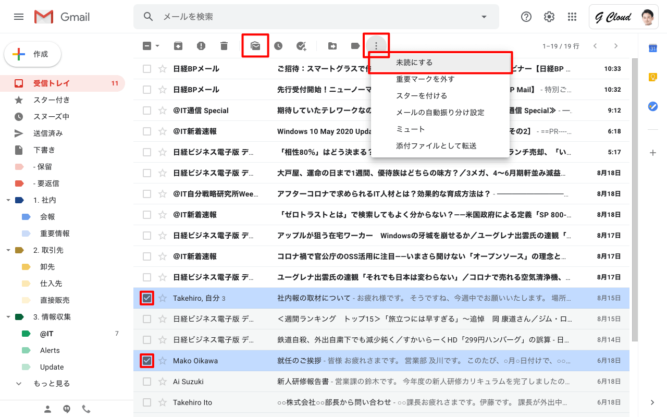This screenshot has height=417, width=667.
Task: Go to the older messages page arrow
Action: coord(616,46)
